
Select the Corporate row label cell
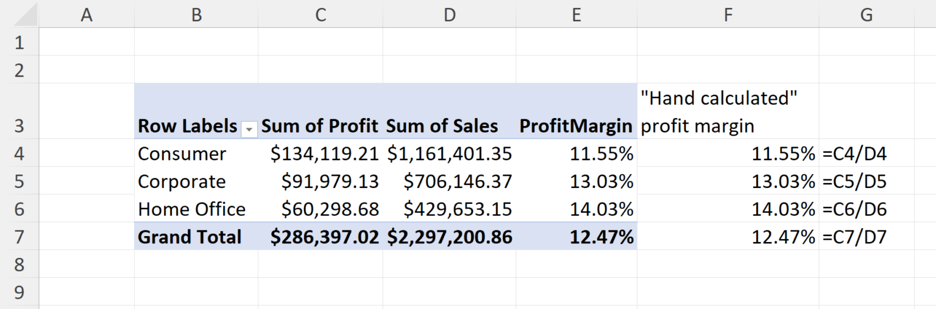(182, 181)
